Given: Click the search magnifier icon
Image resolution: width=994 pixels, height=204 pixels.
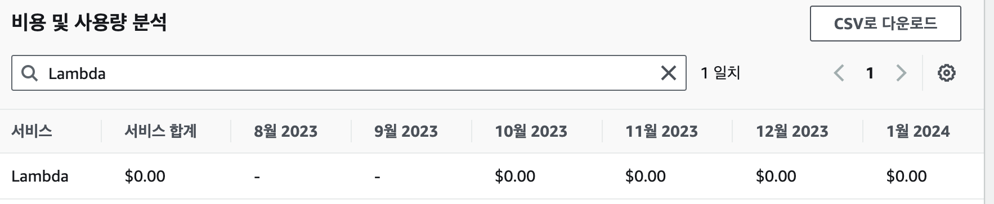Looking at the screenshot, I should [x=29, y=73].
